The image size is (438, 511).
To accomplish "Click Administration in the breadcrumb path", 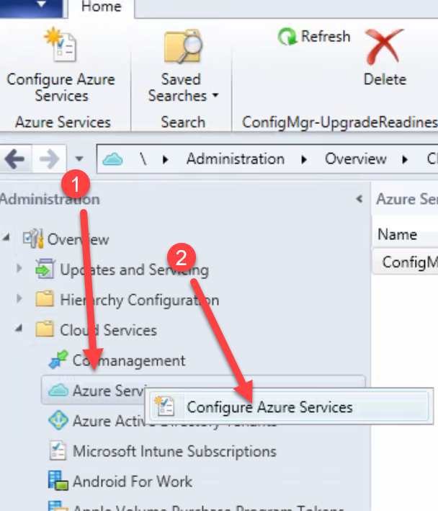I will point(235,159).
